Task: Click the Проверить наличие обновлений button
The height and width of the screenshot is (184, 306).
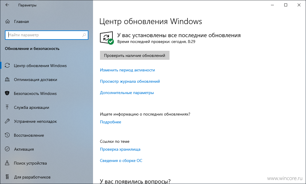Action: [x=135, y=55]
